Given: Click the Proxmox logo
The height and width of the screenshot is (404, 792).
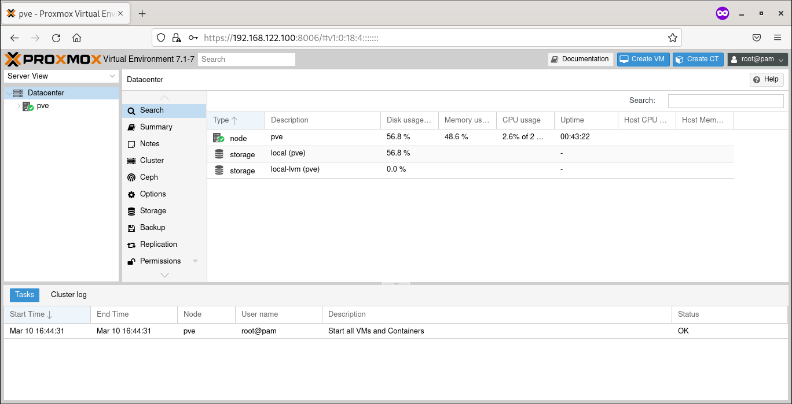Looking at the screenshot, I should (53, 59).
